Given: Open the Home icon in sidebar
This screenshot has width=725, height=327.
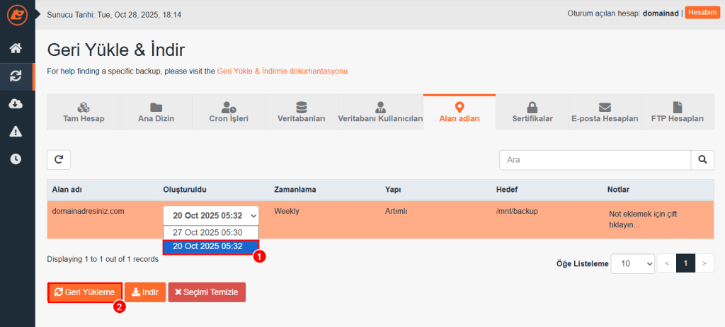Looking at the screenshot, I should pos(16,49).
